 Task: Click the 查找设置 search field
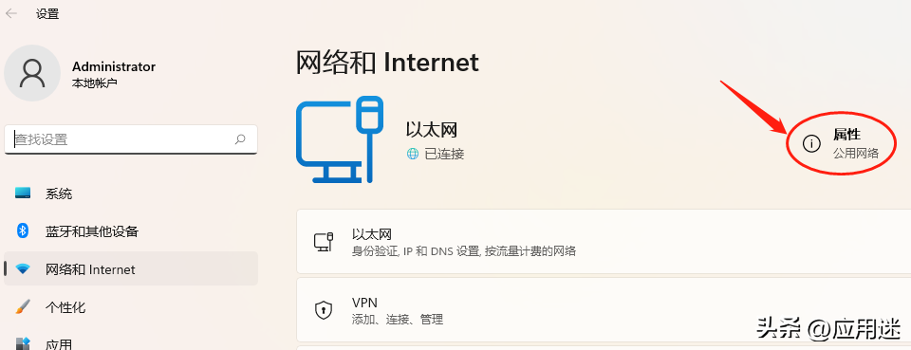coord(131,139)
